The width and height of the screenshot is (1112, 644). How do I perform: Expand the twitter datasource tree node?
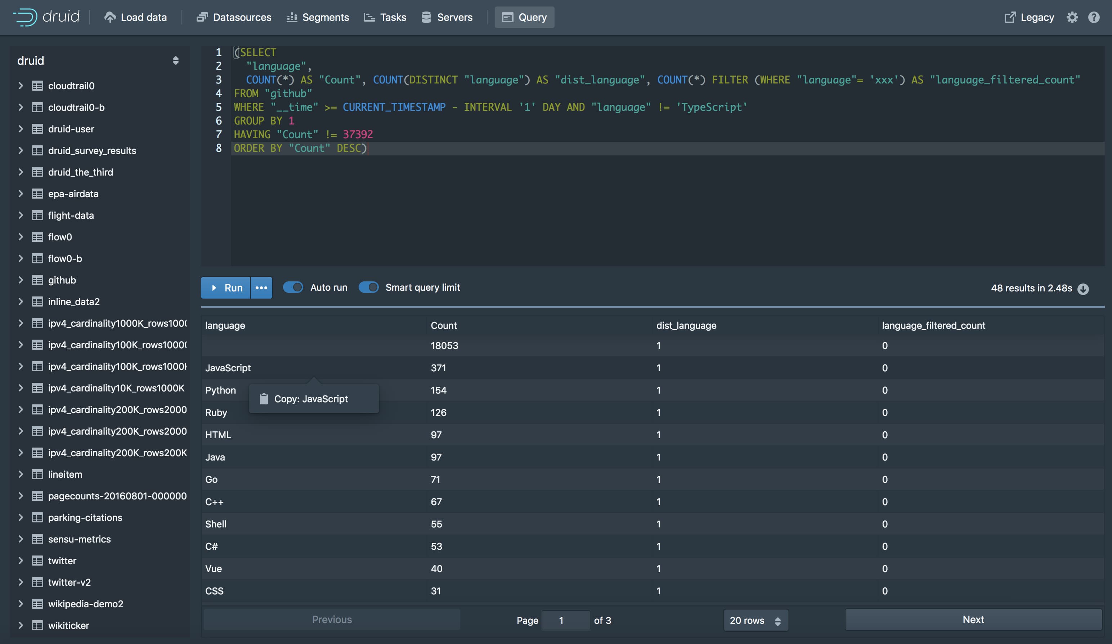click(20, 560)
